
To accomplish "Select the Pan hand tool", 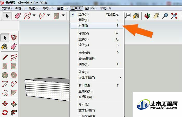I will pyautogui.click(x=156, y=16).
